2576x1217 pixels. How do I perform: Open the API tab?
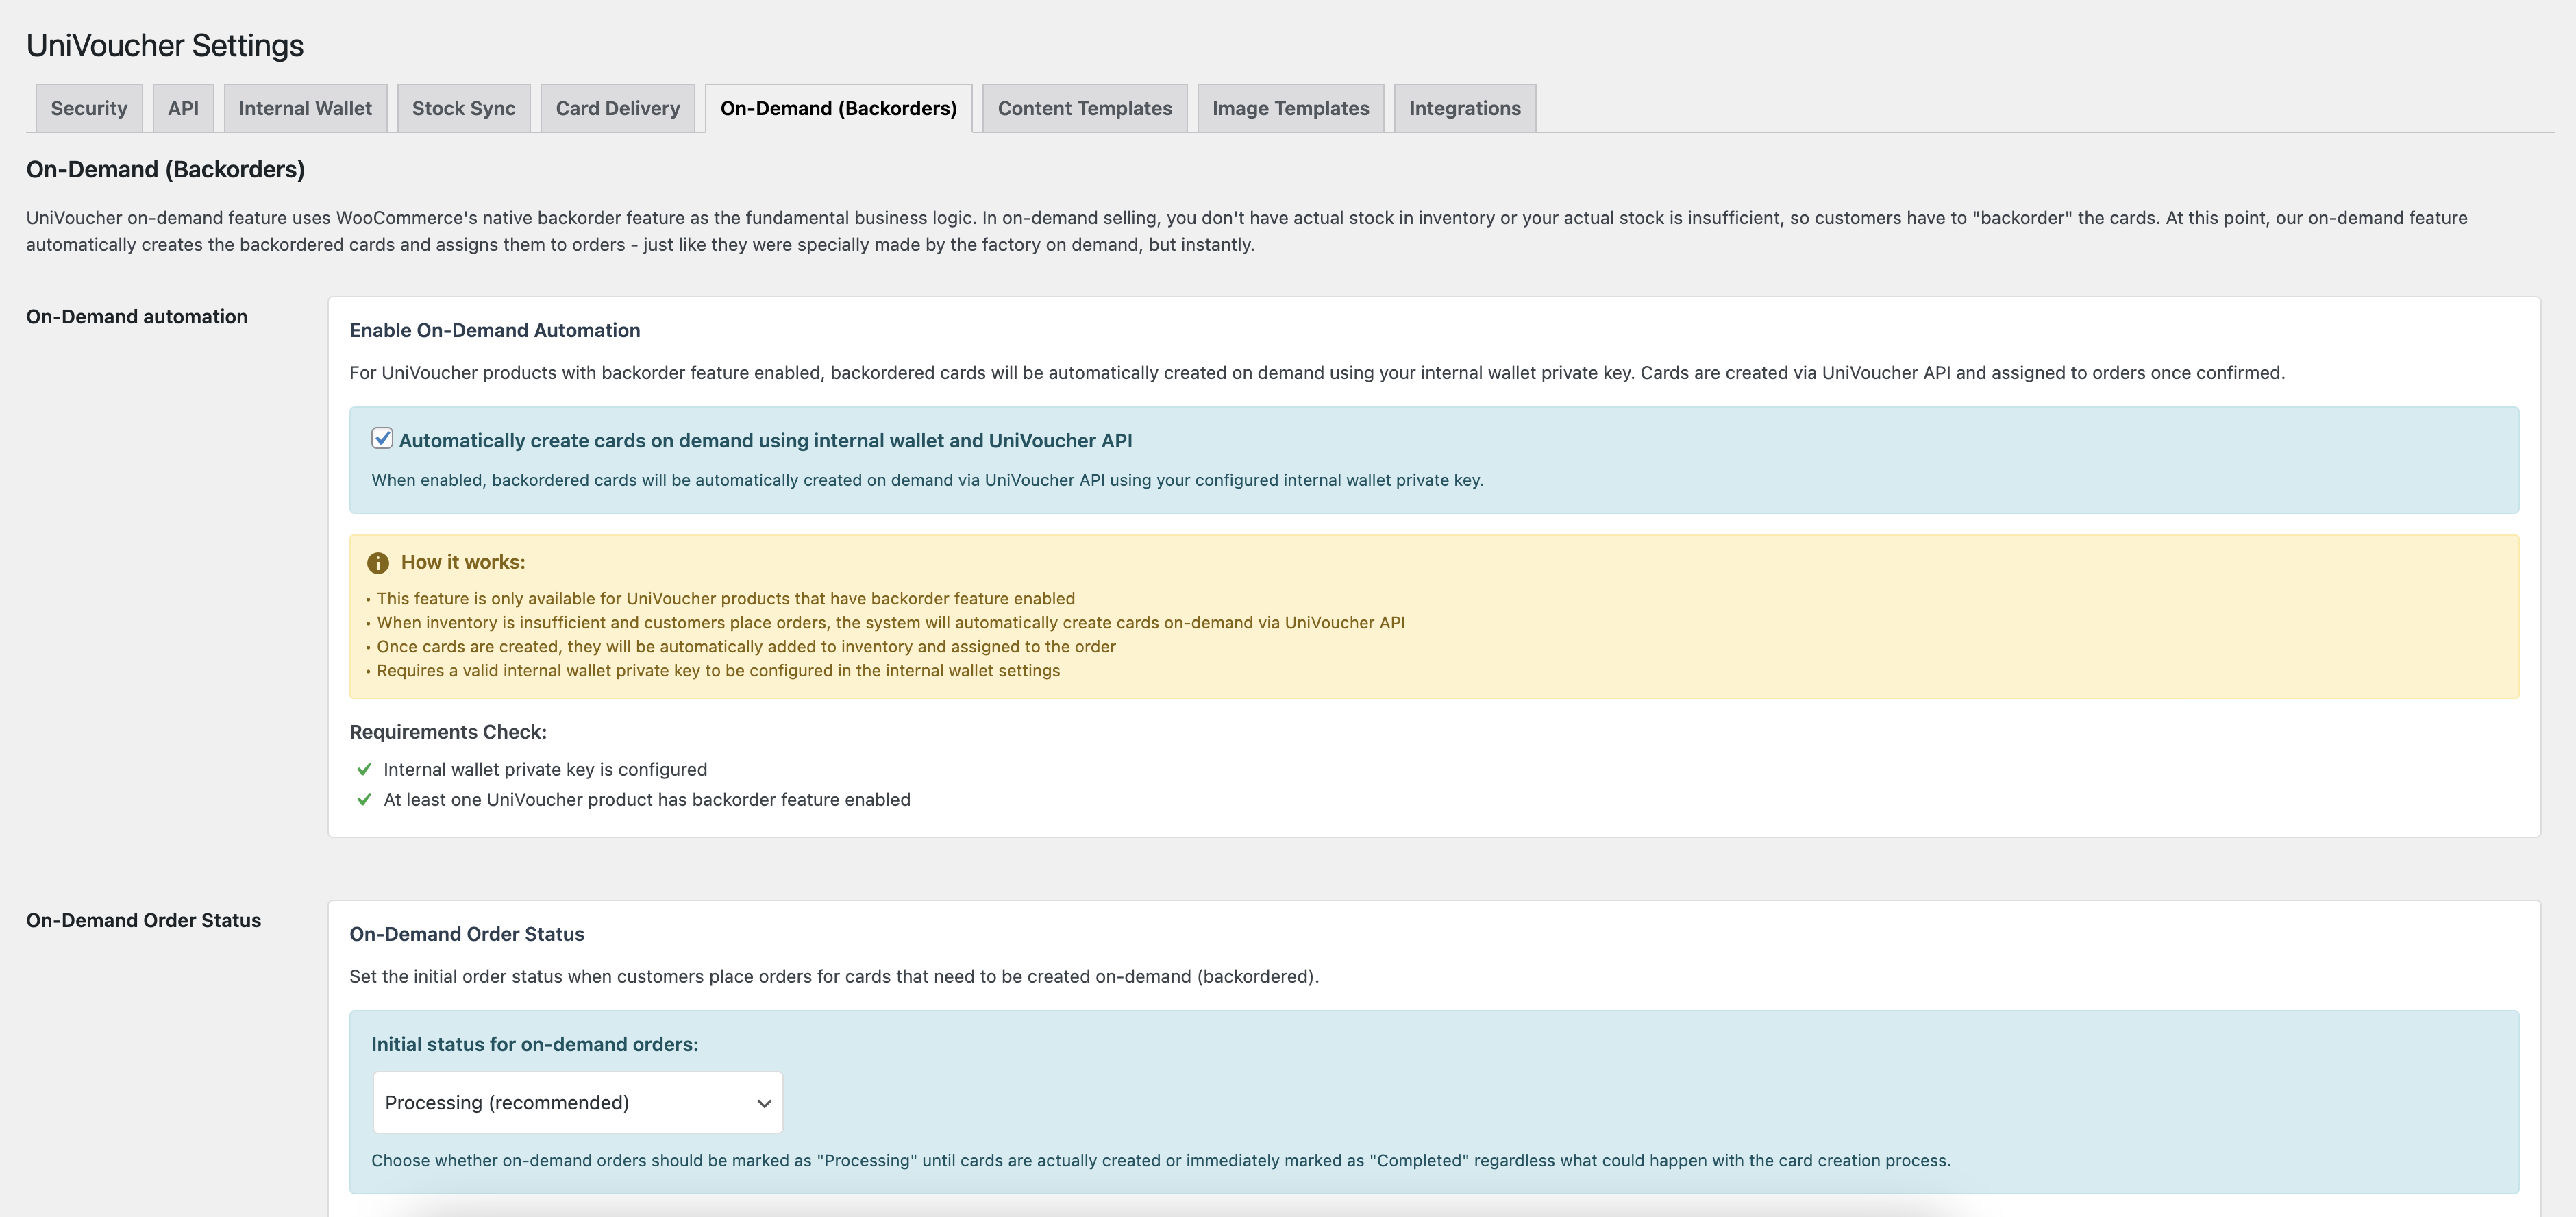coord(183,108)
